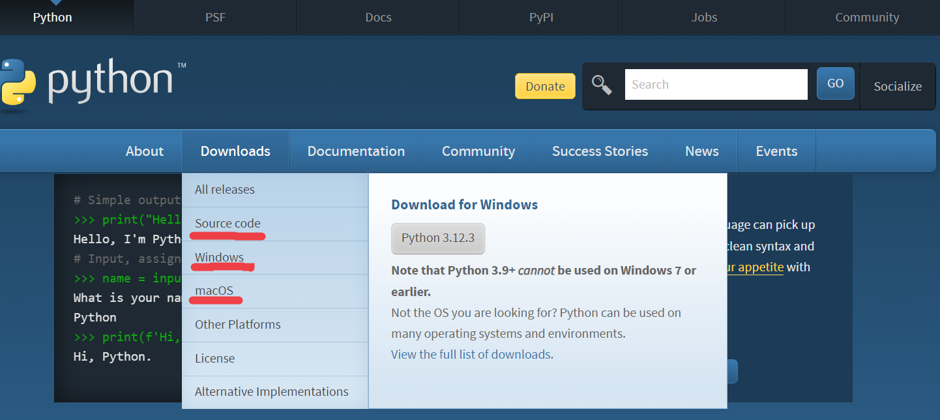
Task: Switch to the PyPI top tab
Action: (541, 18)
